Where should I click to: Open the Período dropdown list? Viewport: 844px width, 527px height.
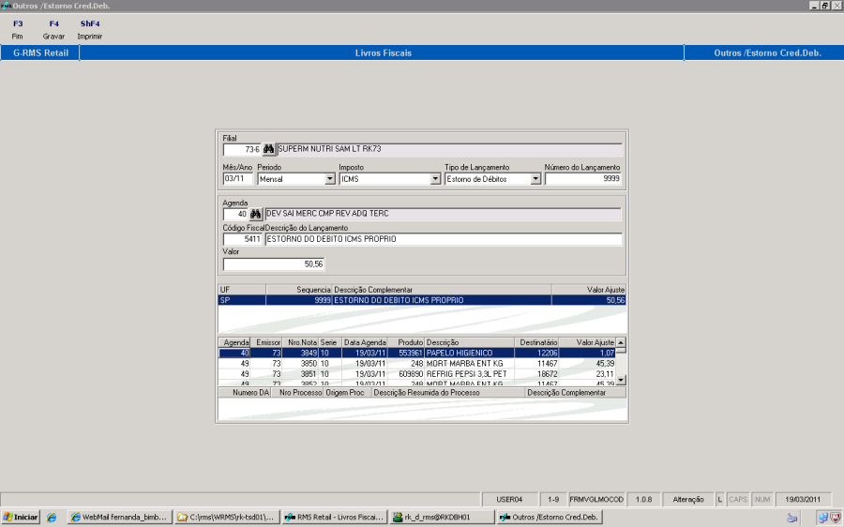coord(330,178)
